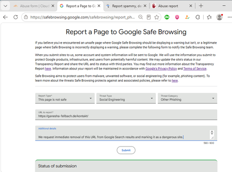Expand the Threat Category dropdown
The height and width of the screenshot is (172, 232).
click(187, 98)
